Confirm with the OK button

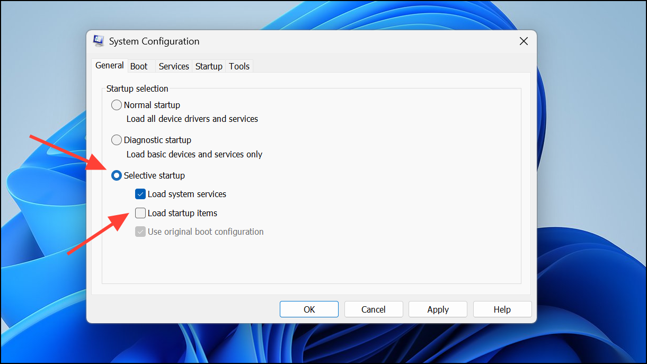pyautogui.click(x=309, y=309)
